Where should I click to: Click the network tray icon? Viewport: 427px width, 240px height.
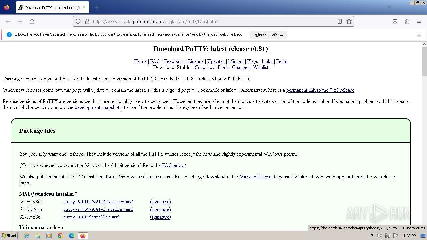pos(387,236)
